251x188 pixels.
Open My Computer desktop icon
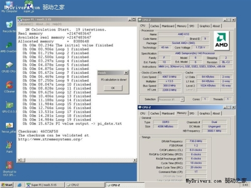[10, 7]
